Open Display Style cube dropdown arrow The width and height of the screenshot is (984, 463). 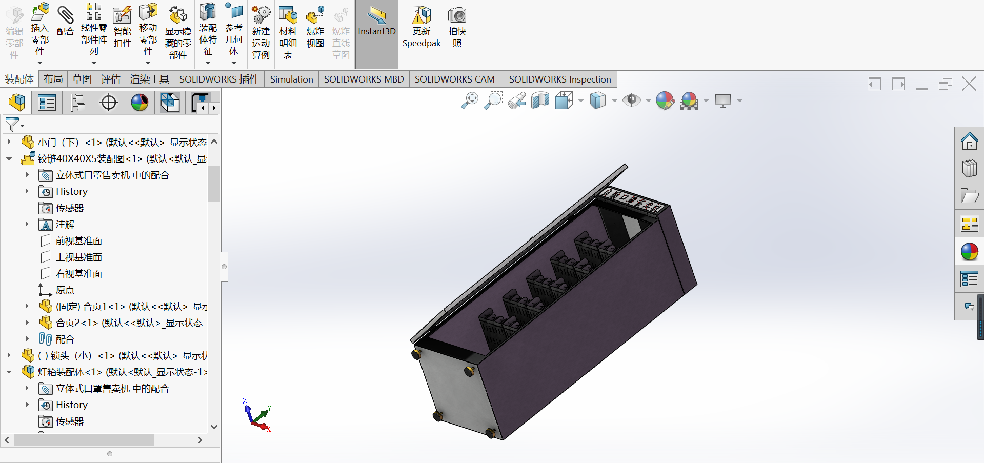tap(614, 101)
